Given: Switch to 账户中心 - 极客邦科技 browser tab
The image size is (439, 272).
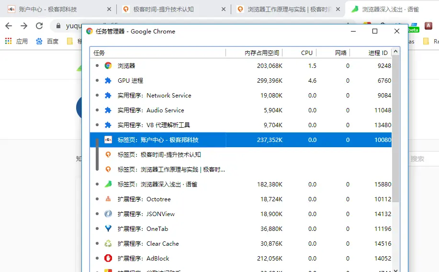Looking at the screenshot, I should pyautogui.click(x=57, y=9).
